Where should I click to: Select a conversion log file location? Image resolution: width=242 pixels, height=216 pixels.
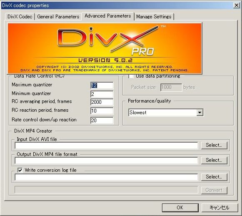214,177
